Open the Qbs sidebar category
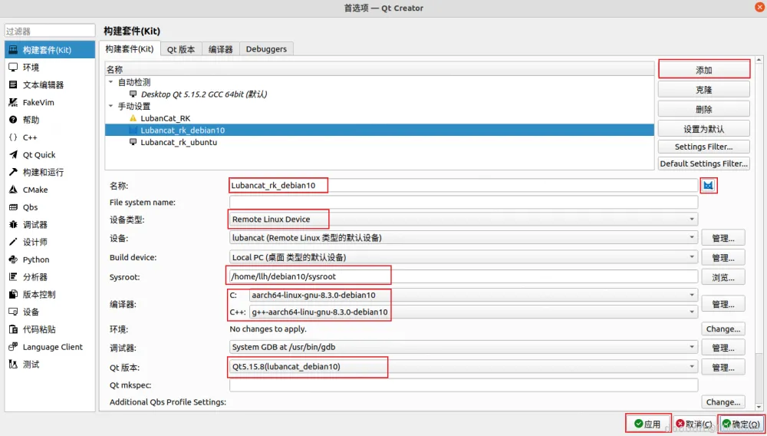Screen dimensions: 767x436 click(50, 207)
